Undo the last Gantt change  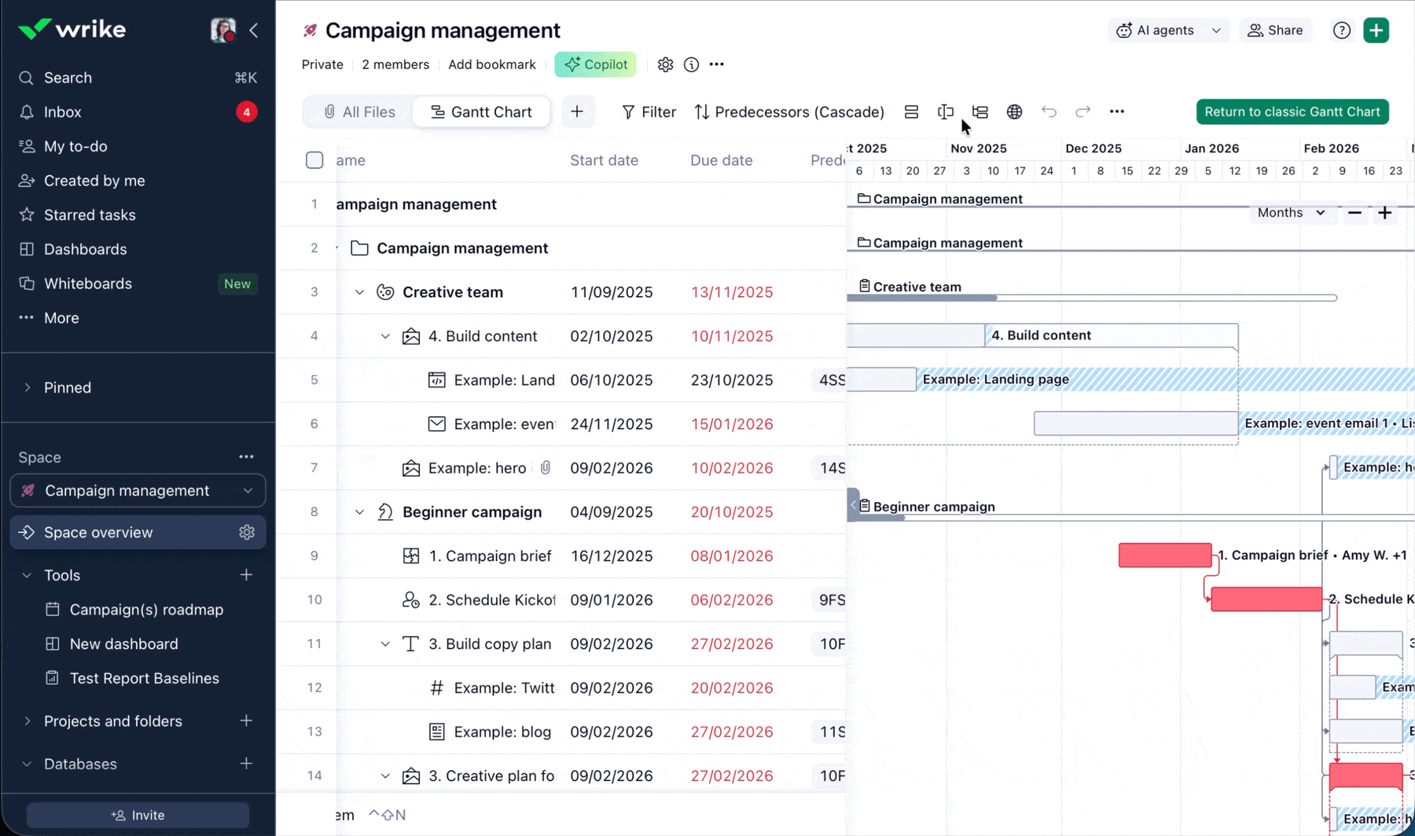[x=1049, y=112]
